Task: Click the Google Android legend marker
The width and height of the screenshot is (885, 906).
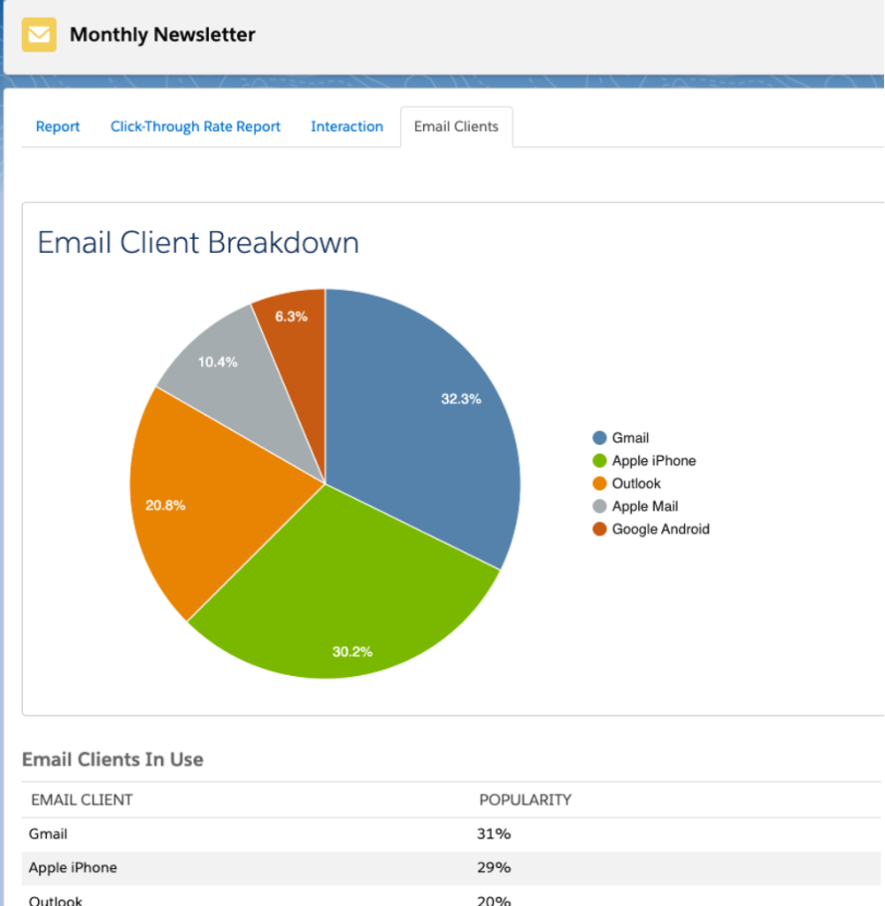Action: pyautogui.click(x=599, y=529)
